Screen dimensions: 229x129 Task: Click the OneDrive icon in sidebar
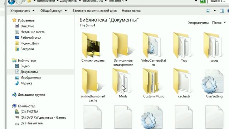17,26
